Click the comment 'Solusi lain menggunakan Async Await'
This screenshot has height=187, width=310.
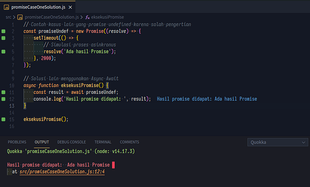pos(71,79)
